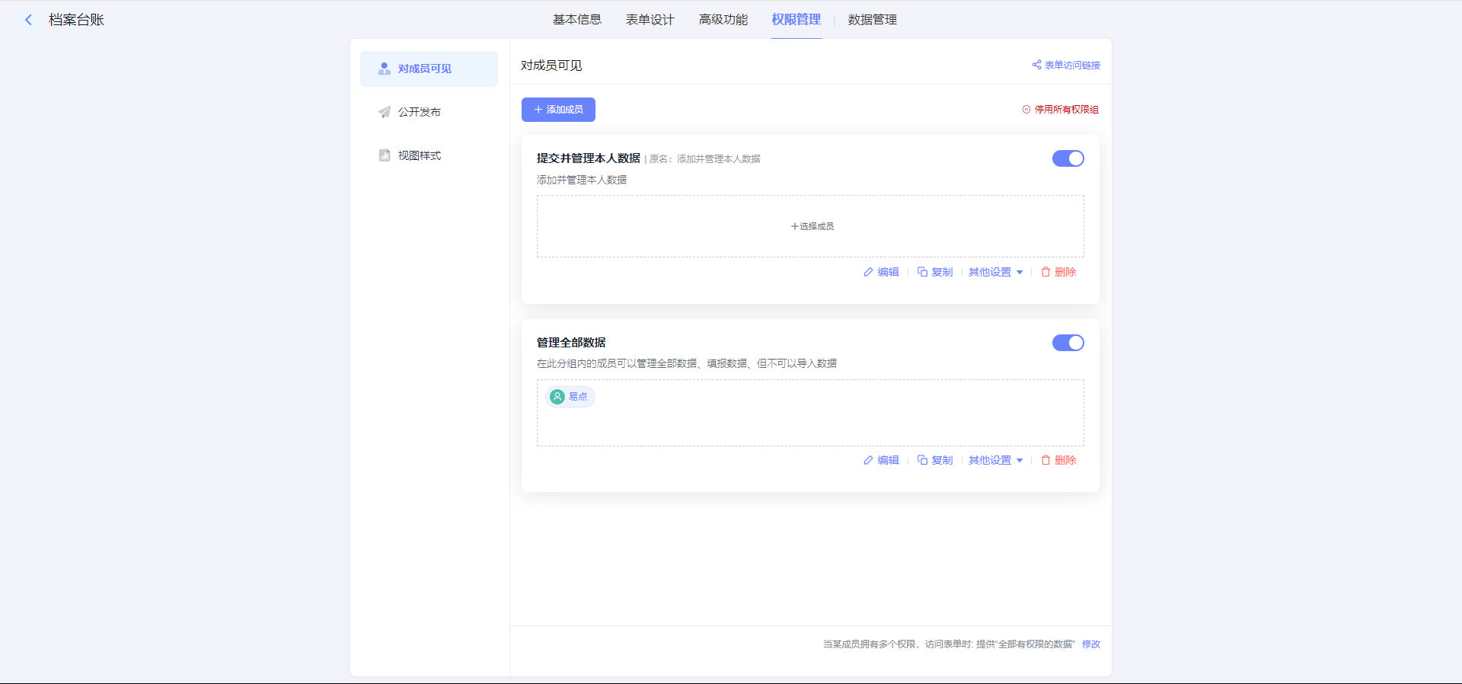Viewport: 1462px width, 684px height.
Task: Click the 停用所有权限组 stop icon
Action: pyautogui.click(x=1026, y=110)
